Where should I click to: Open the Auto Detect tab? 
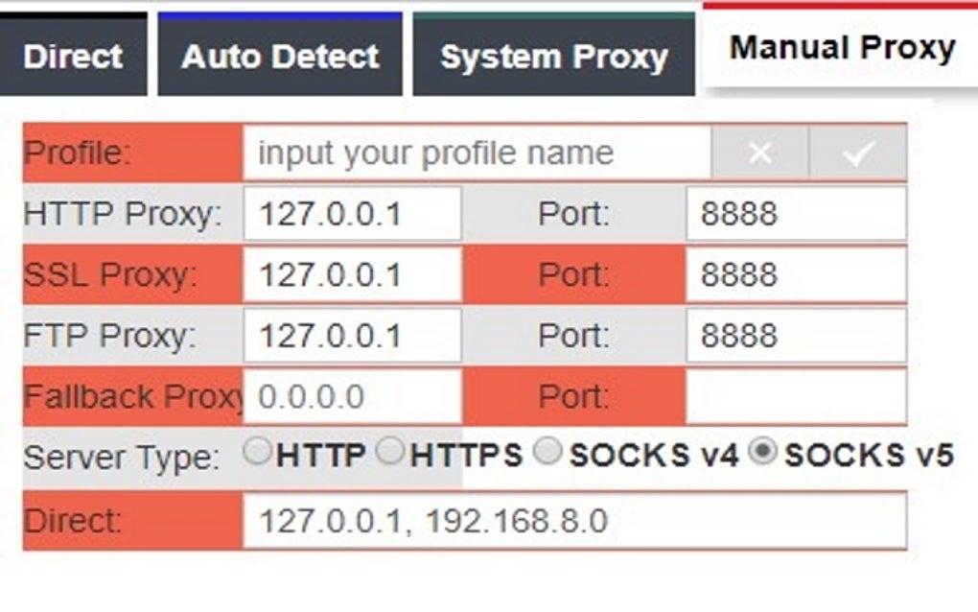pos(280,56)
